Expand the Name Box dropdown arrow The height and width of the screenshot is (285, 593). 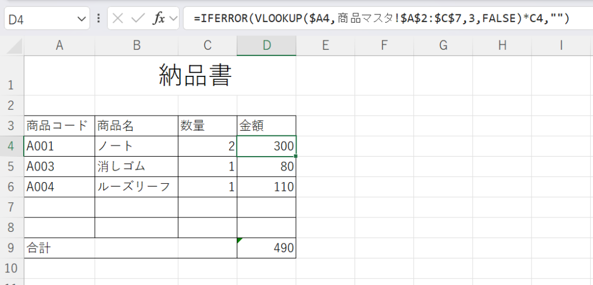[x=81, y=18]
